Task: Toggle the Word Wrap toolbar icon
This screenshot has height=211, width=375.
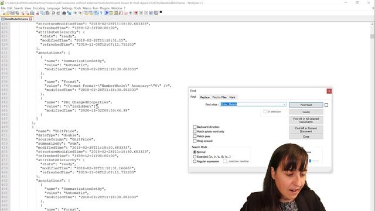Action: (x=96, y=13)
